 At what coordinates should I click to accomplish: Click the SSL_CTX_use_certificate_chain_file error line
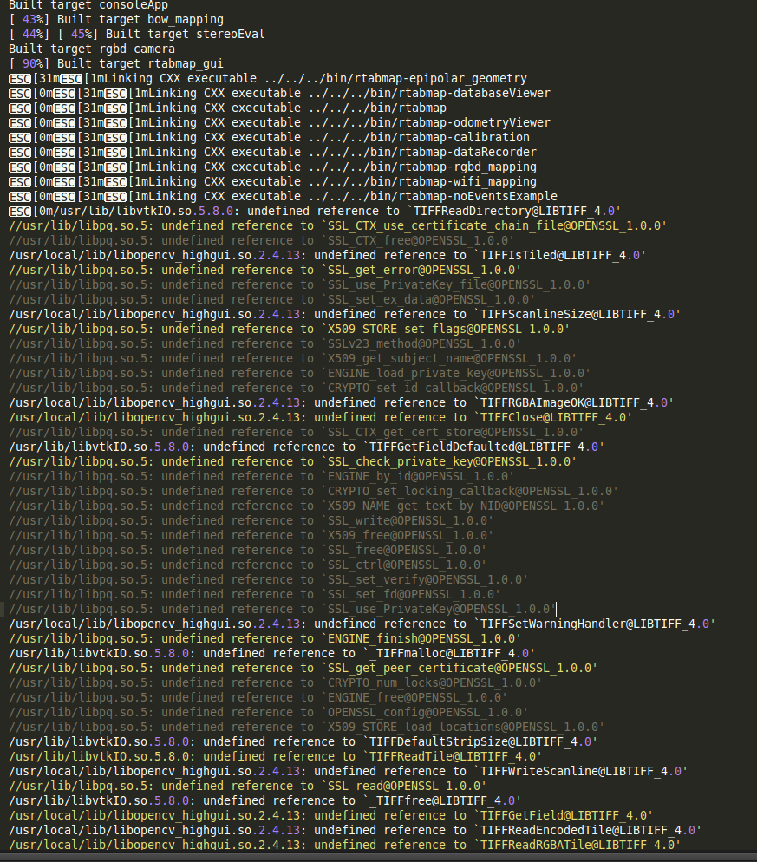(x=337, y=225)
